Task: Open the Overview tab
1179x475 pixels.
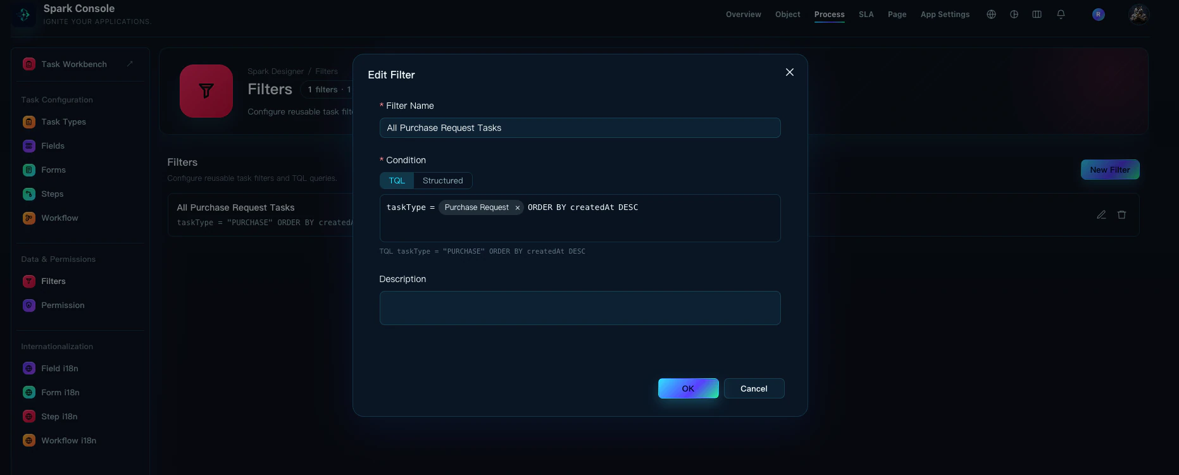Action: [x=744, y=15]
